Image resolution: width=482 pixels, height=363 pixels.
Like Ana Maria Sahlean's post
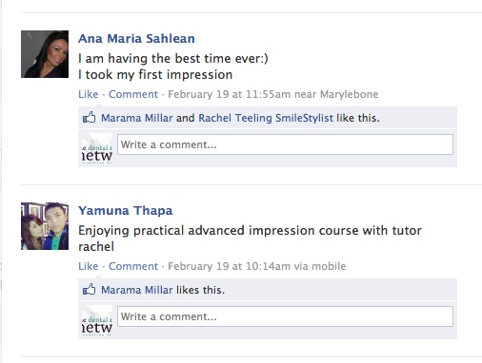point(89,94)
